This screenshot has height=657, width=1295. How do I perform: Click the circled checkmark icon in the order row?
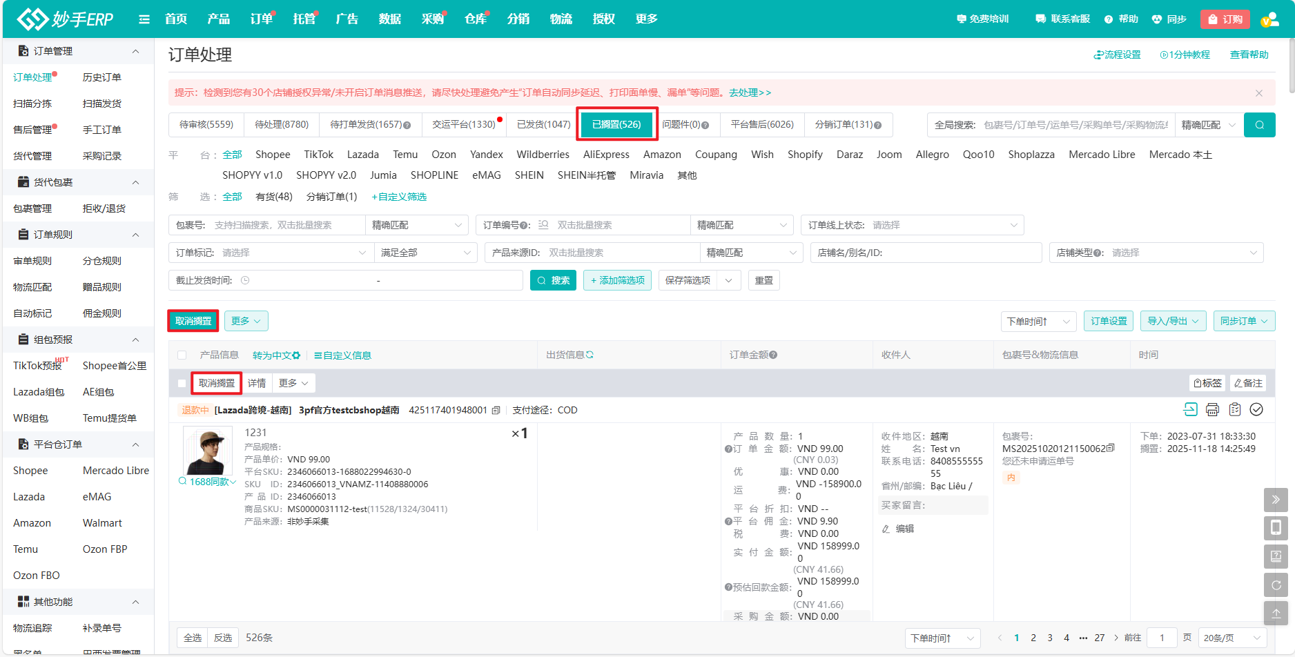click(x=1256, y=410)
